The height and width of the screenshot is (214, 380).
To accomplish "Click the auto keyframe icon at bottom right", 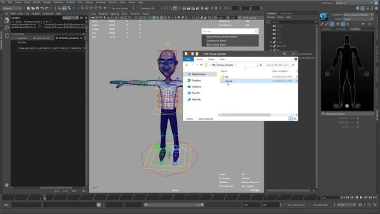I will click(x=375, y=204).
